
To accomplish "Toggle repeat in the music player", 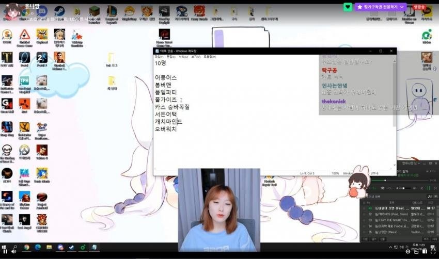I will 390,188.
